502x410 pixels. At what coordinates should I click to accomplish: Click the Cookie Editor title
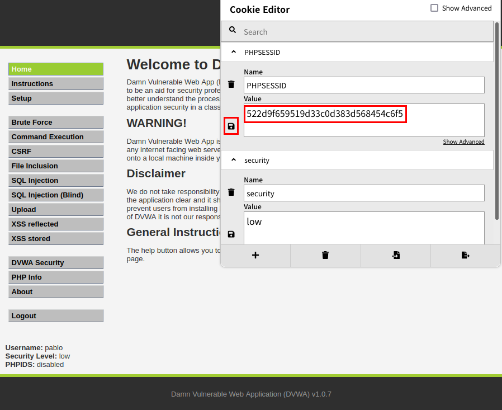[259, 10]
